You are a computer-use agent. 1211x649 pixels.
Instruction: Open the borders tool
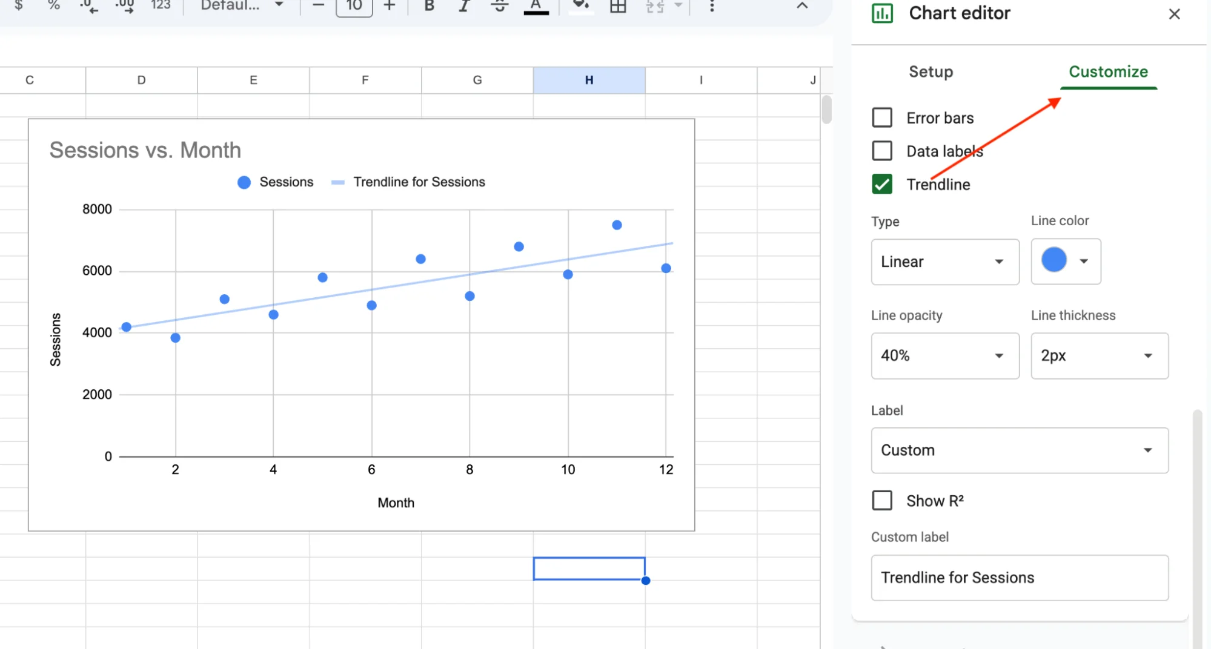coord(617,6)
